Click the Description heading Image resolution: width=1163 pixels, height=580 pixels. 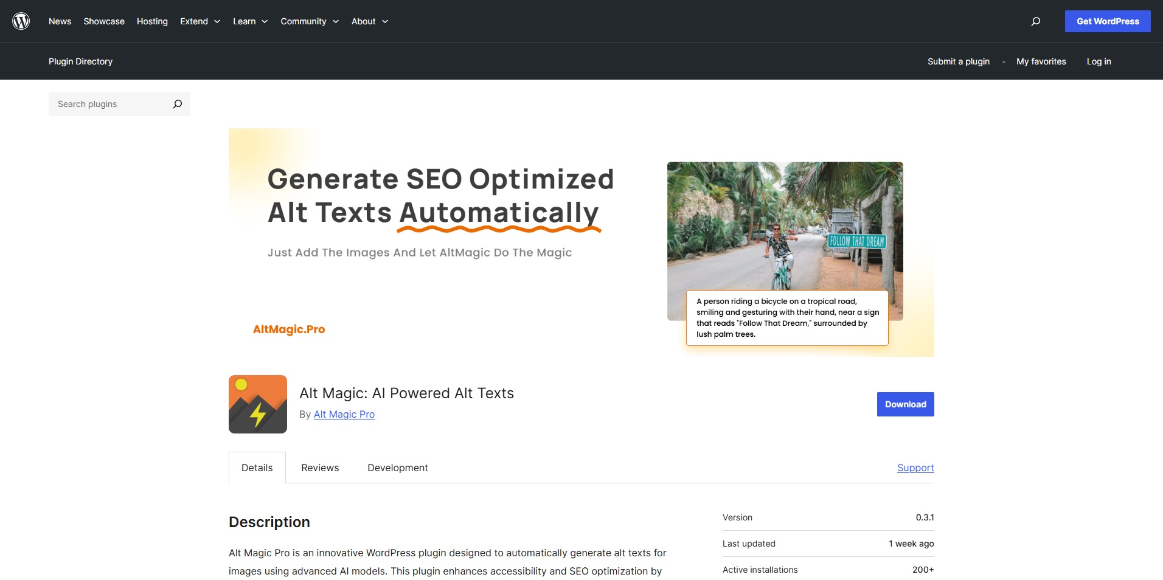tap(269, 522)
